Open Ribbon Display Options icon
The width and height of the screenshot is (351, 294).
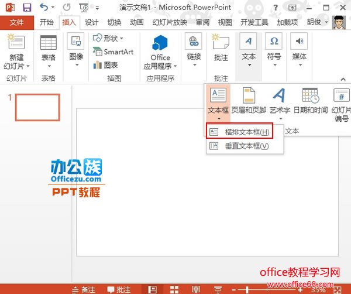point(292,8)
